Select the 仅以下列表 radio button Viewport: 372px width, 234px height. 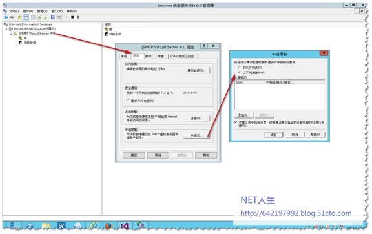point(240,68)
